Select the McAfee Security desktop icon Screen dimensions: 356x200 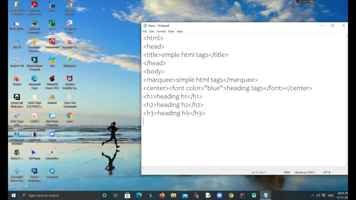pos(70,82)
